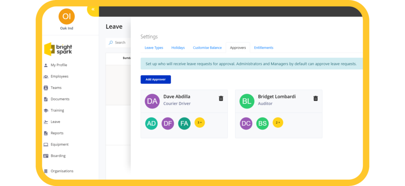The image size is (405, 186).
Task: Click the Settings heading
Action: point(149,37)
